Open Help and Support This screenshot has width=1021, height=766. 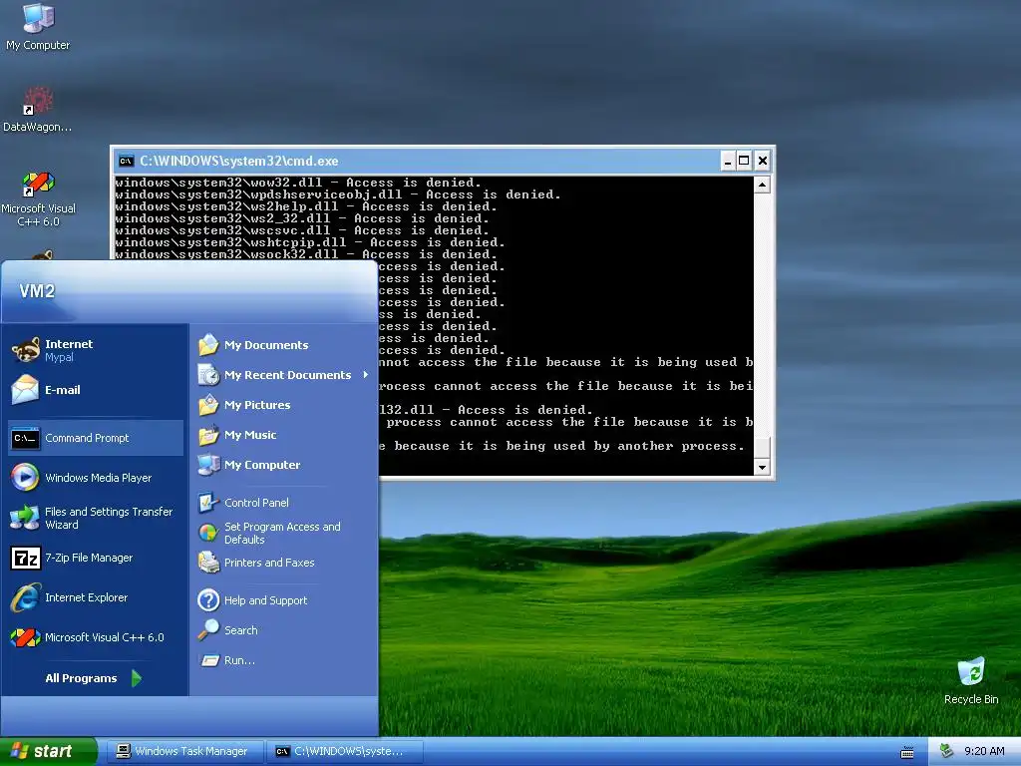[x=283, y=599]
